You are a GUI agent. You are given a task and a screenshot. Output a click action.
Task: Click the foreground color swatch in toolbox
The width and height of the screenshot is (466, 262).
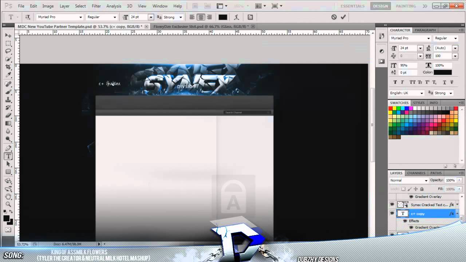click(x=7, y=219)
